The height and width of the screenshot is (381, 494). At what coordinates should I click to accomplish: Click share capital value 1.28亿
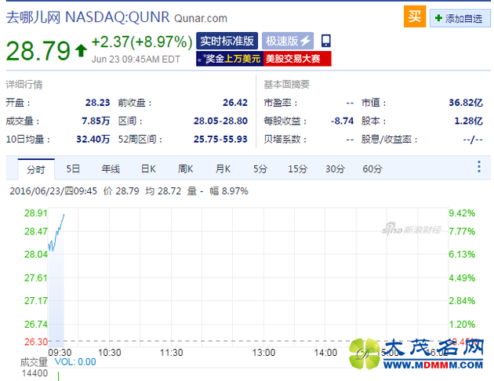click(468, 121)
